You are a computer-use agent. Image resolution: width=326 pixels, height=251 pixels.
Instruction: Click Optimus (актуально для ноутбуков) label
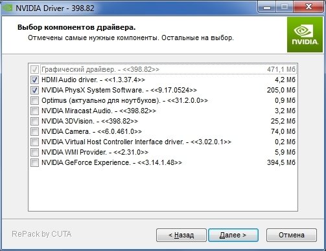(124, 100)
